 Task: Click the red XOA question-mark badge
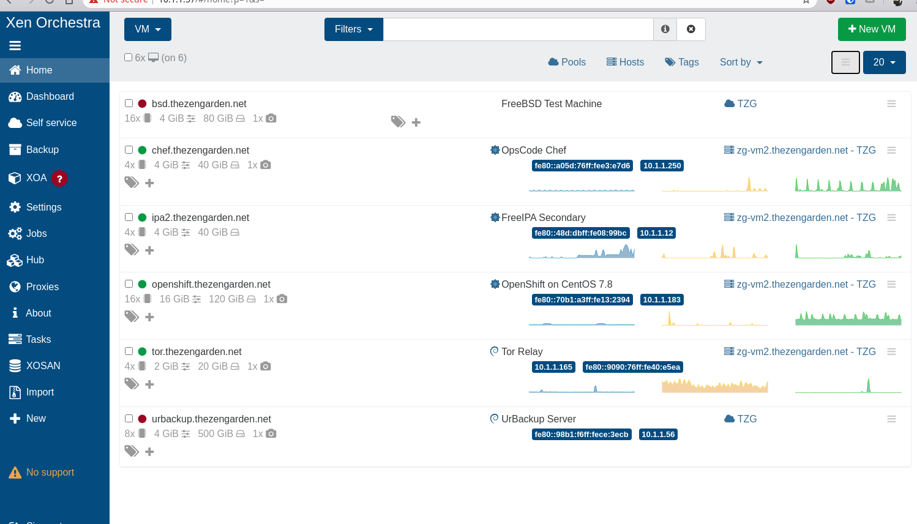59,179
